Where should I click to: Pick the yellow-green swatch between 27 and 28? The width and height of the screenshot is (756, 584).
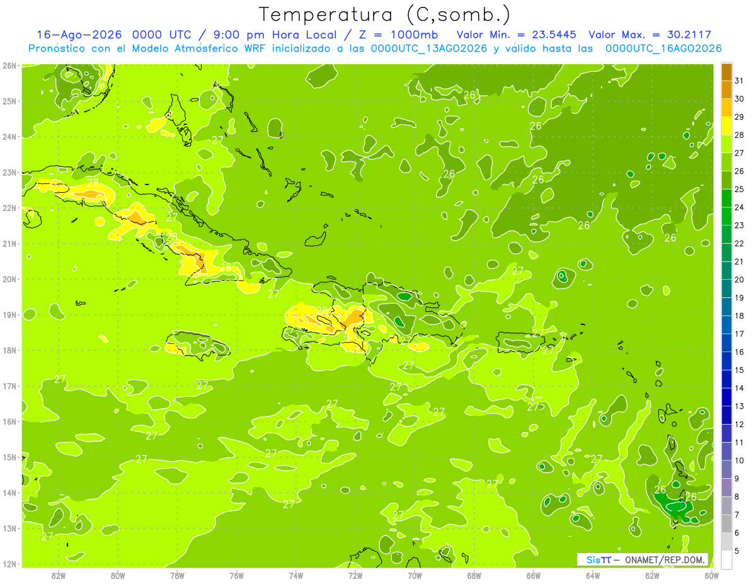tap(726, 144)
